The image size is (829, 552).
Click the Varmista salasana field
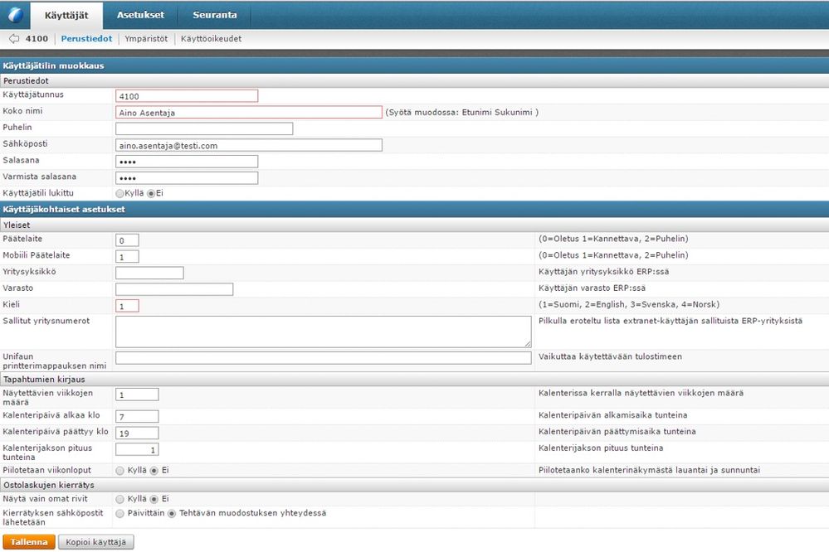187,177
